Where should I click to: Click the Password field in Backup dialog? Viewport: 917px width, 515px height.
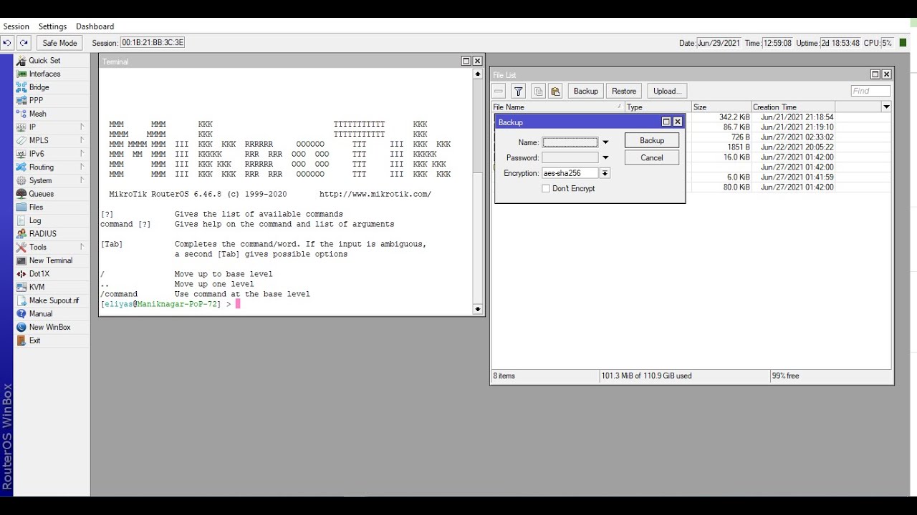point(570,157)
